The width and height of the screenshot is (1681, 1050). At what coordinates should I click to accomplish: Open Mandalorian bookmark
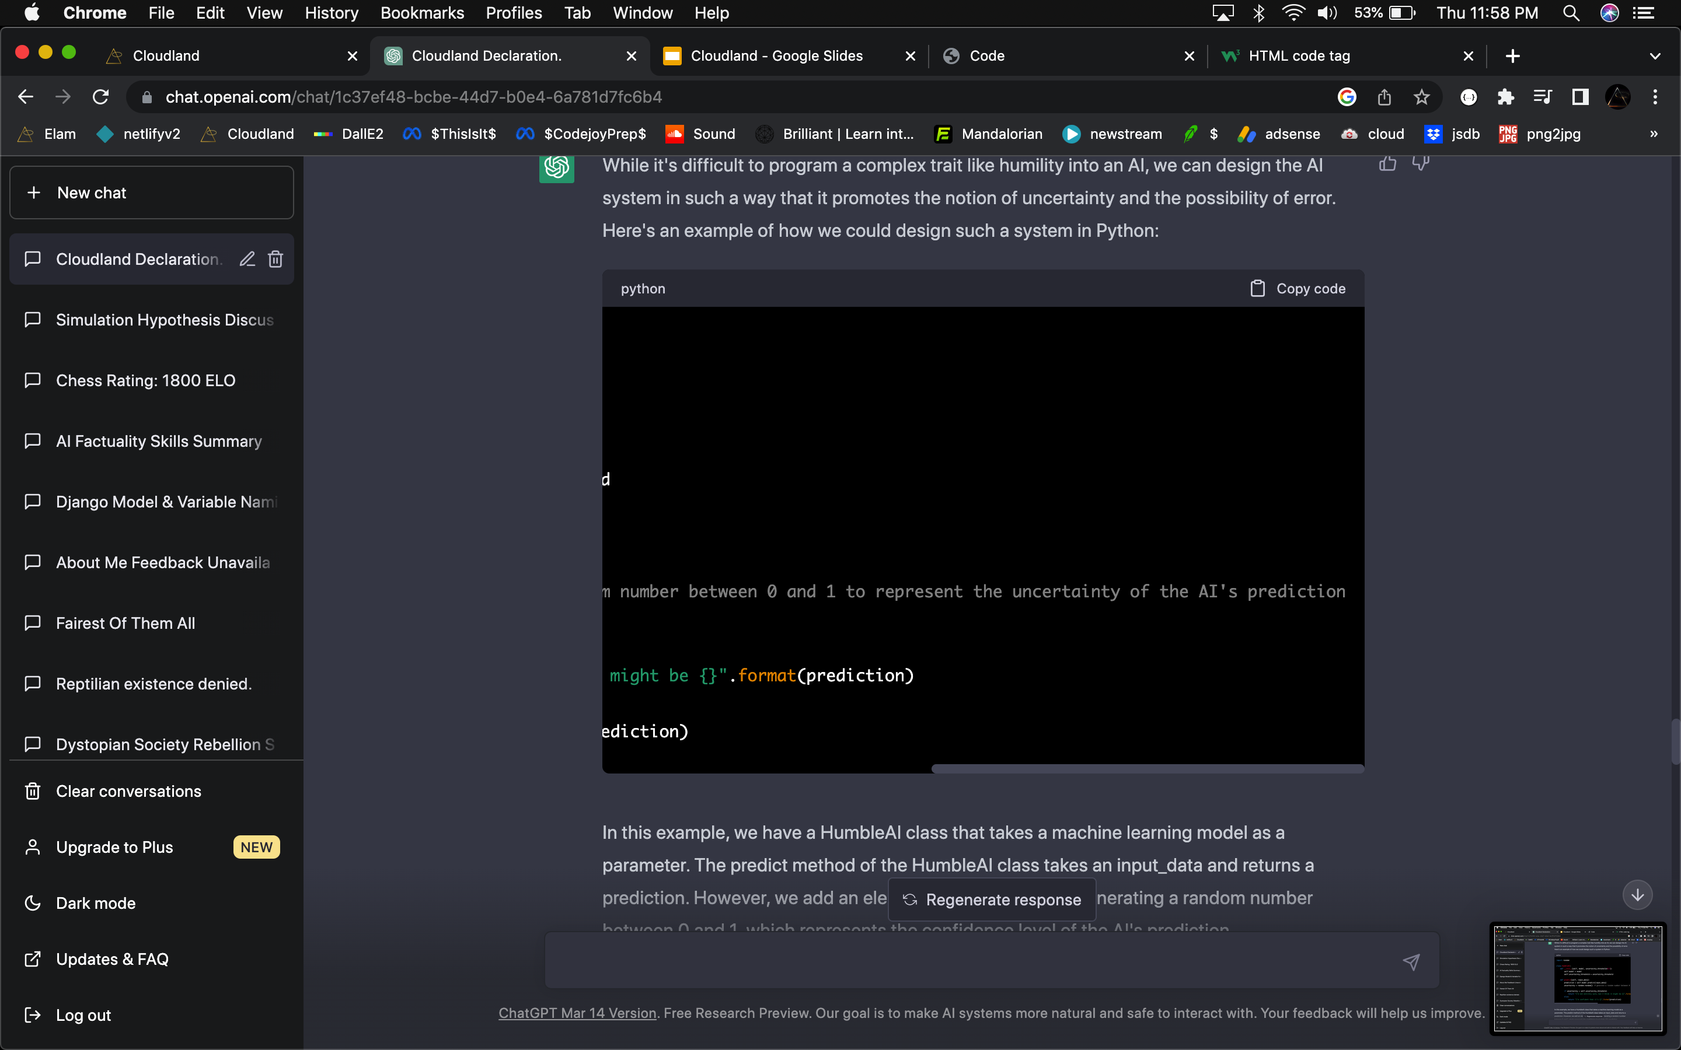coord(988,134)
